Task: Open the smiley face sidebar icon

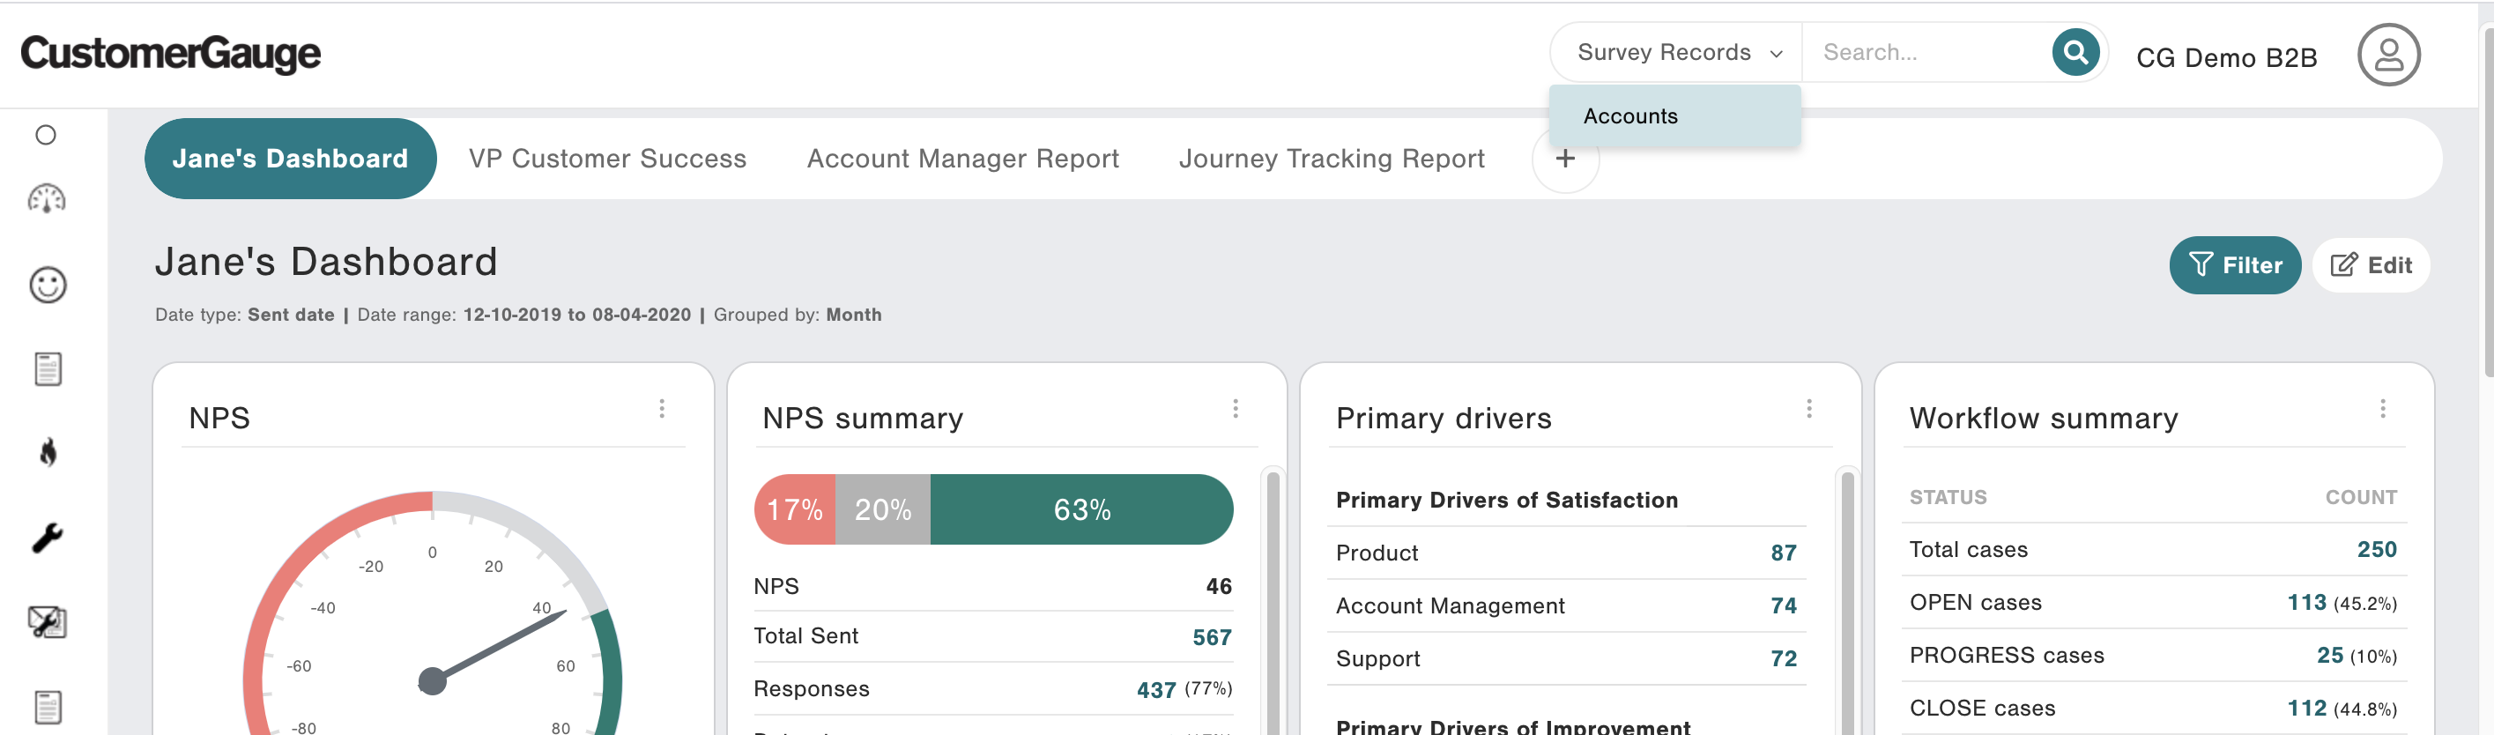Action: click(48, 285)
